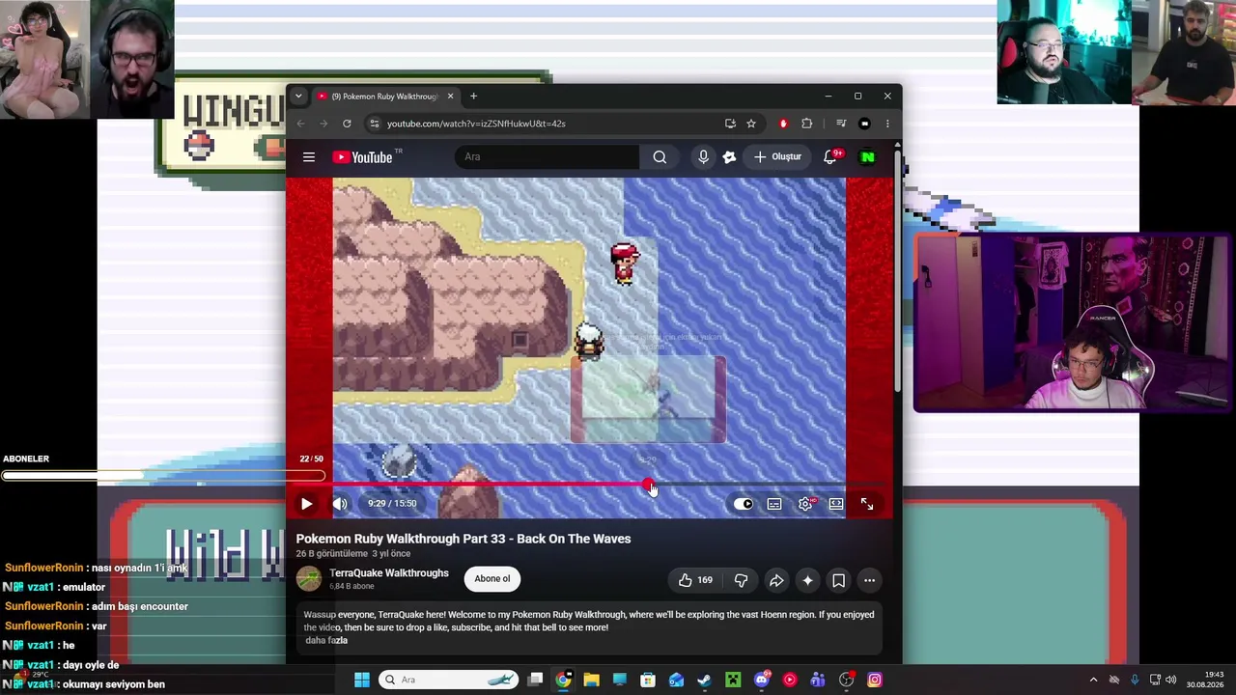Open Steam from the taskbar
The image size is (1236, 695).
click(x=704, y=680)
